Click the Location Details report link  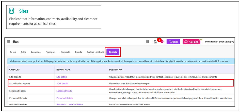coord(64,91)
